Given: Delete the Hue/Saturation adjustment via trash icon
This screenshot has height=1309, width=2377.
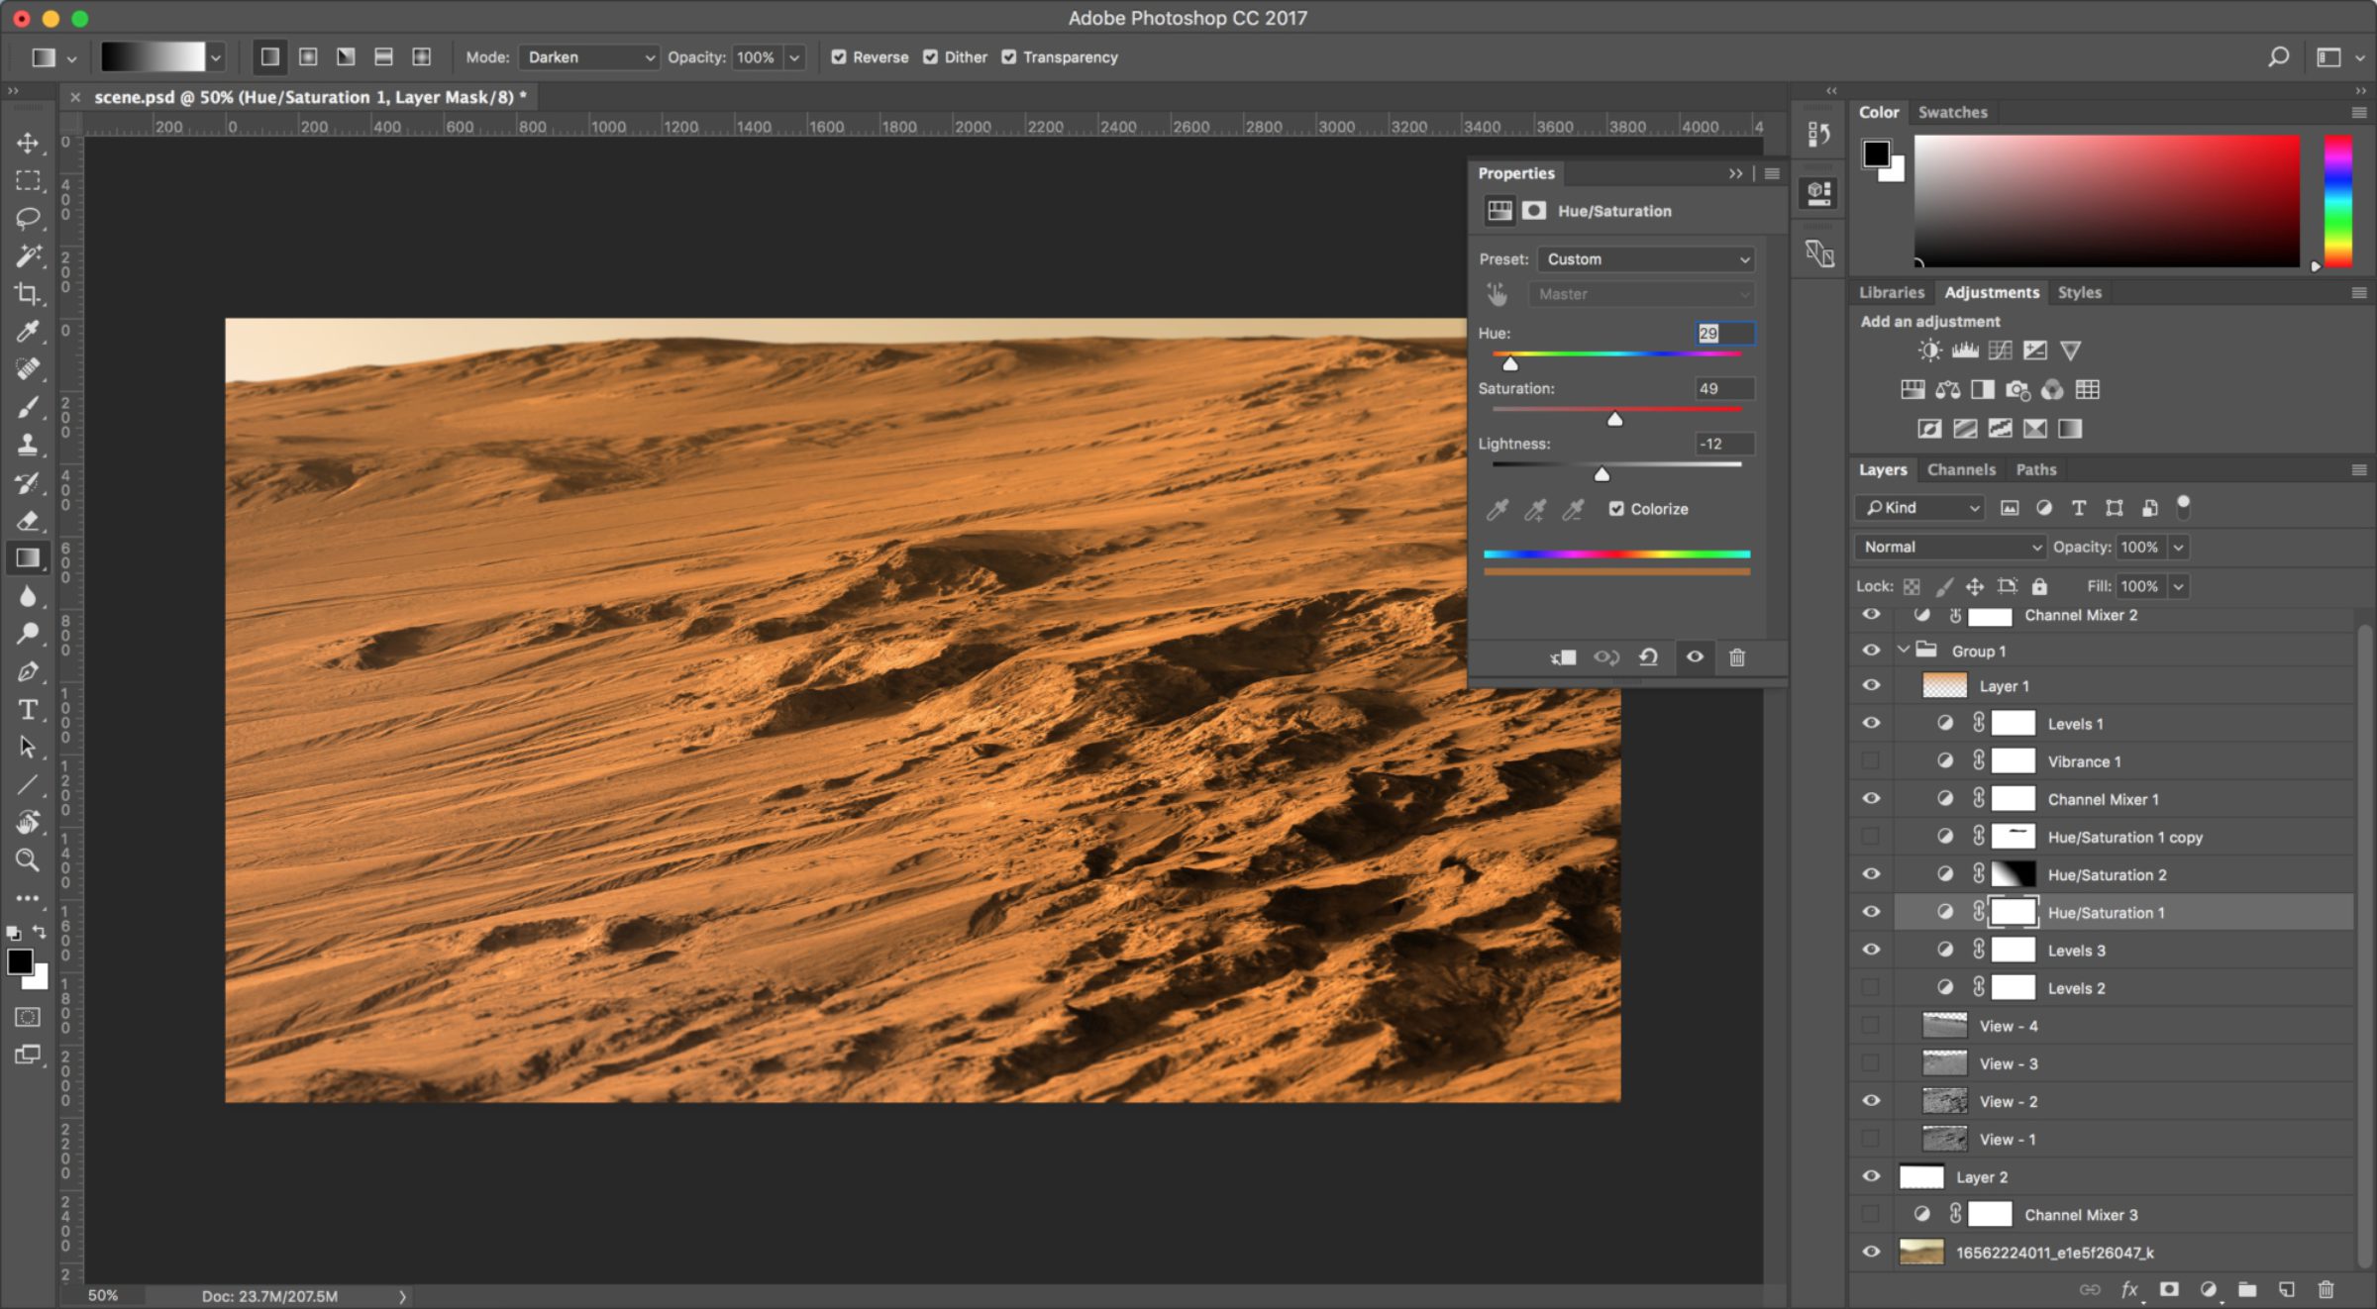Looking at the screenshot, I should tap(1738, 658).
